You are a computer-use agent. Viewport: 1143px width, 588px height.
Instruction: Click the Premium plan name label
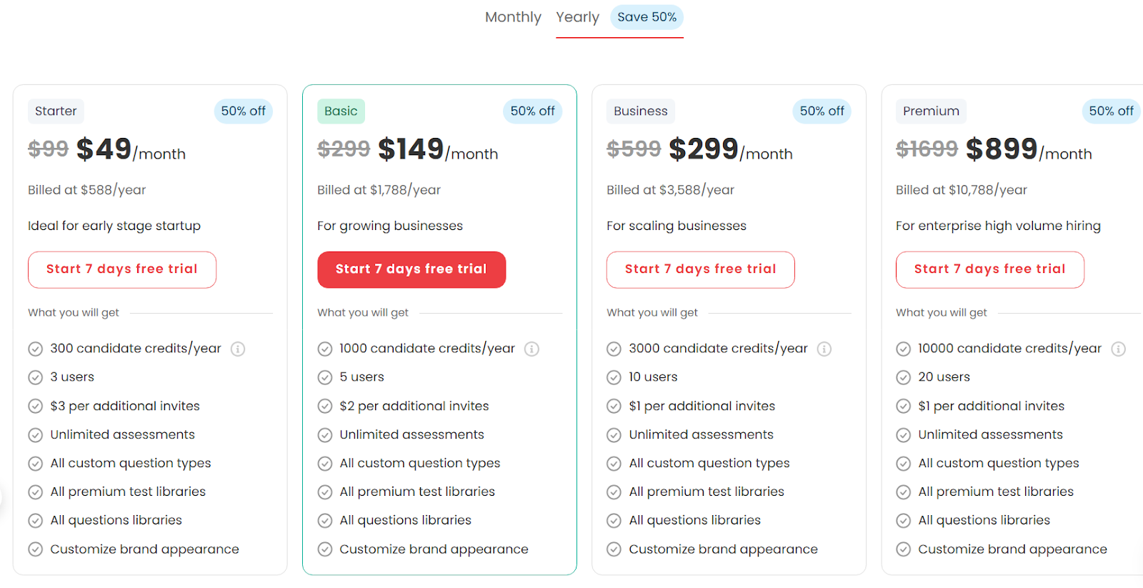[931, 111]
